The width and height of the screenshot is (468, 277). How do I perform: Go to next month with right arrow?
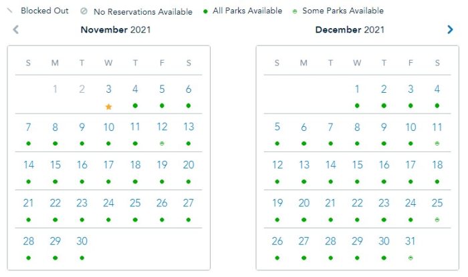tap(450, 29)
